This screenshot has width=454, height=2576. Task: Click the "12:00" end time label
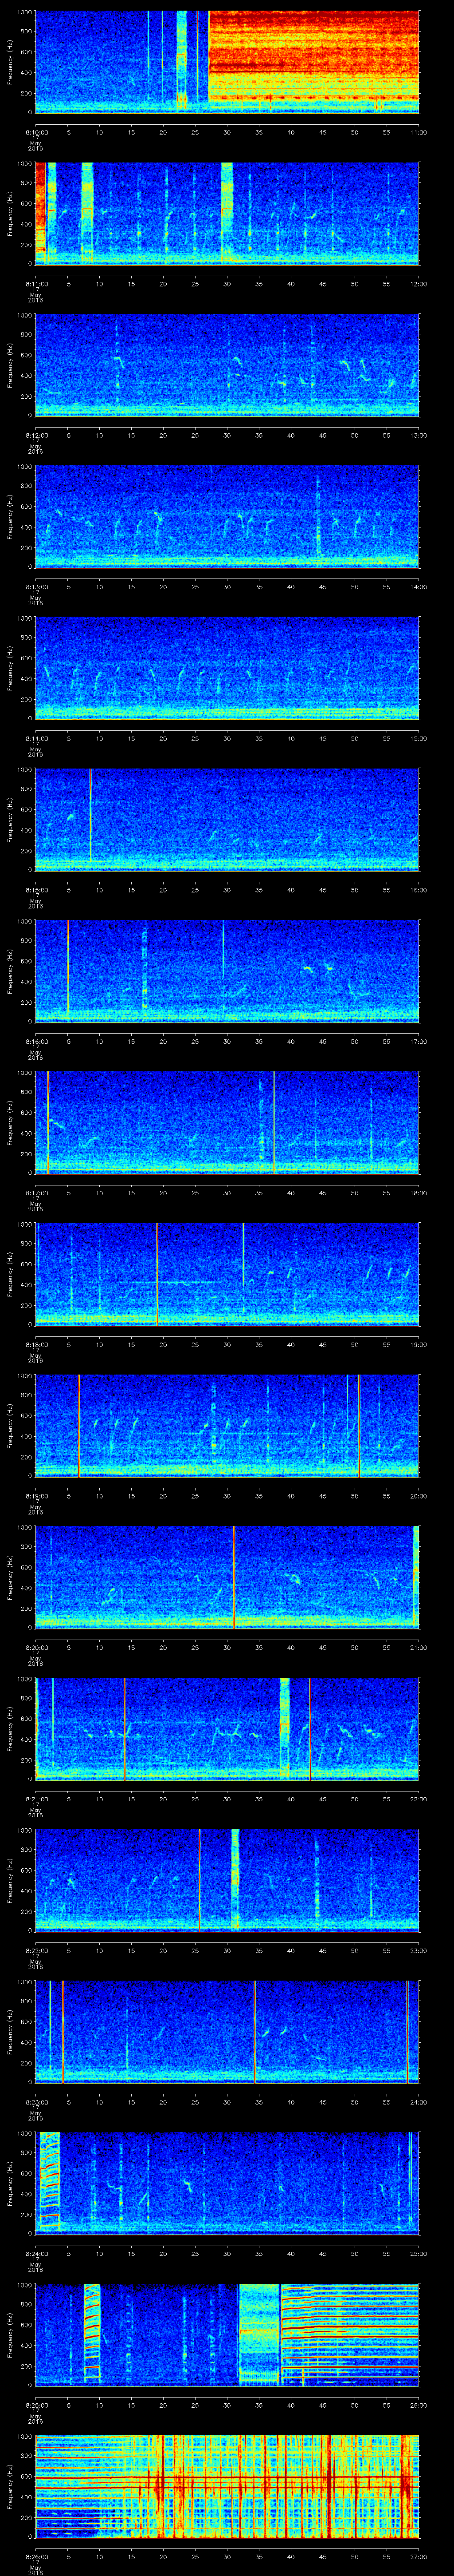point(418,284)
